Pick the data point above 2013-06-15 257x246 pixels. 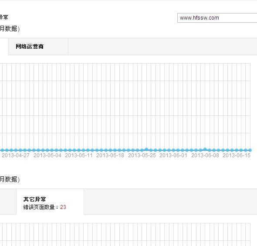(x=237, y=150)
